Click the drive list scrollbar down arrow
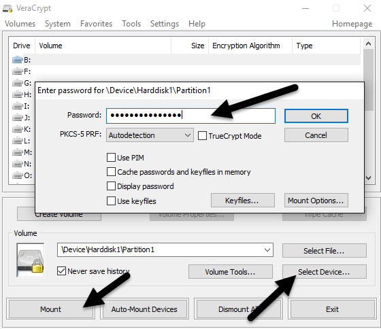Image resolution: width=381 pixels, height=329 pixels. (x=368, y=178)
